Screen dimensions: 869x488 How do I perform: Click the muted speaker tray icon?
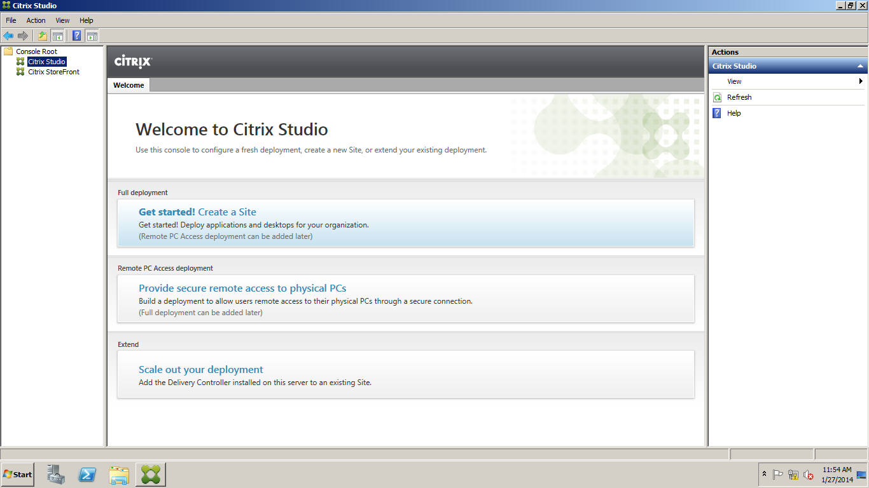(x=809, y=475)
